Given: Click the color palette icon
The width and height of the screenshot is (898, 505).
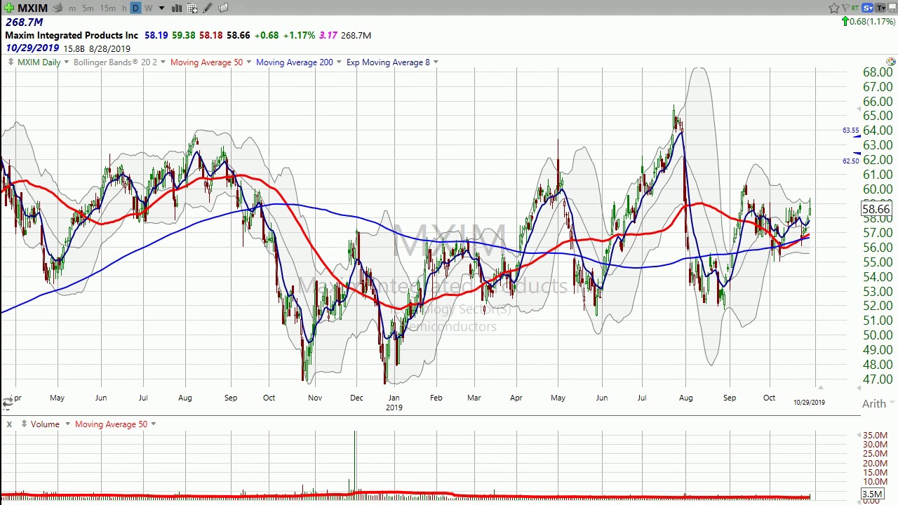Looking at the screenshot, I should pos(890,62).
